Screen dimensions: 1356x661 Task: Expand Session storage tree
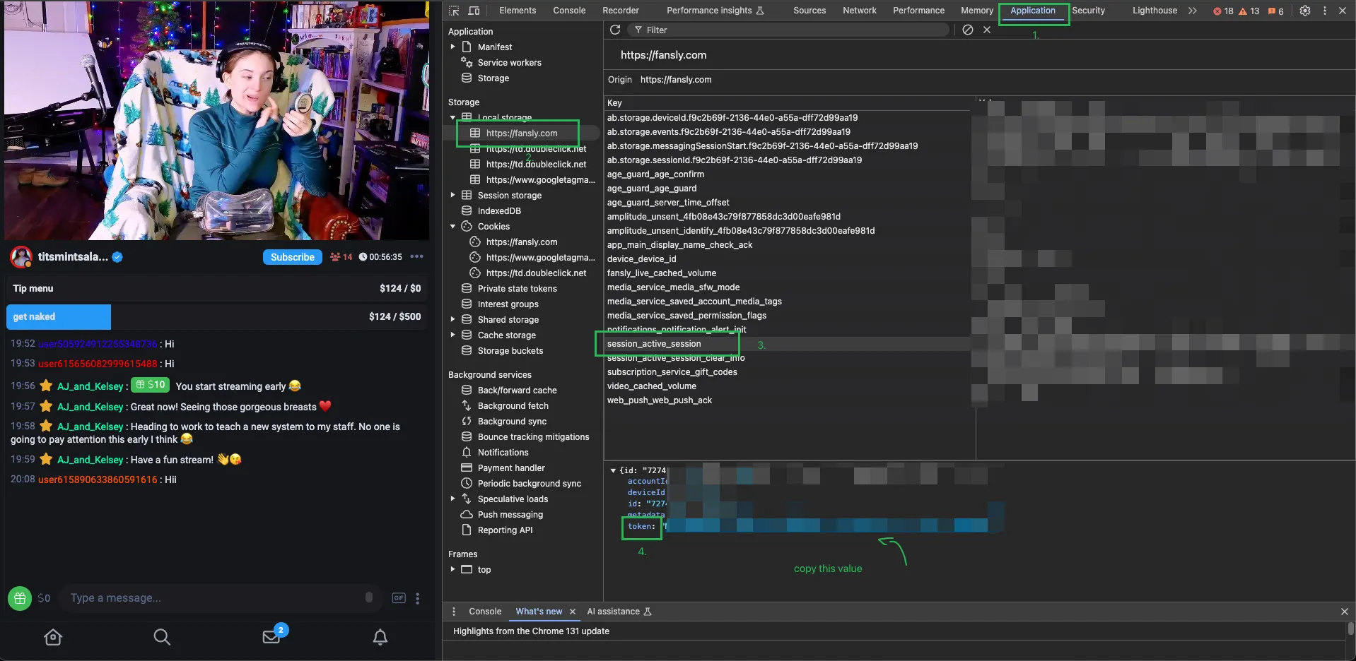click(452, 195)
